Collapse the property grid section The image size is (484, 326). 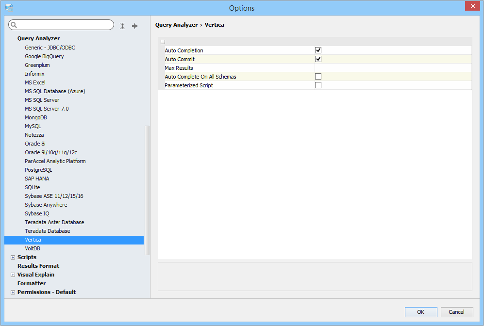click(x=163, y=42)
